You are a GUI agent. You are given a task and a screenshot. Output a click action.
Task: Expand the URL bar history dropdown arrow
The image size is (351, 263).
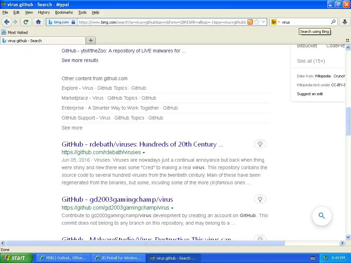[x=264, y=22]
